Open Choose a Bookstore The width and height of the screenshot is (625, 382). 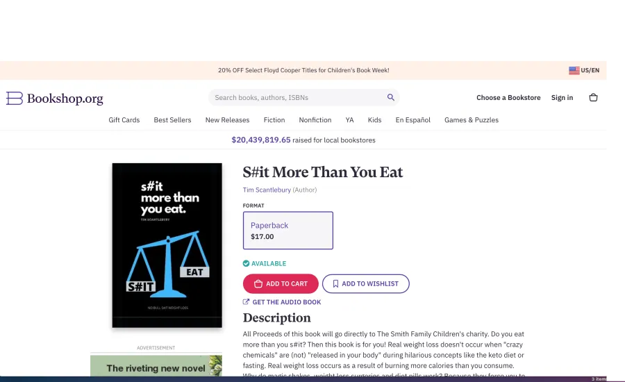point(508,98)
